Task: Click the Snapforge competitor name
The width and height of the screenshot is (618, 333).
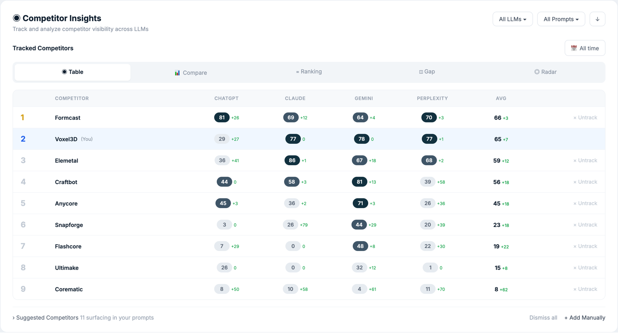Action: (x=69, y=225)
